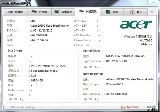This screenshot has width=160, height=112.
Task: Click the Acer logo
Action: click(136, 24)
